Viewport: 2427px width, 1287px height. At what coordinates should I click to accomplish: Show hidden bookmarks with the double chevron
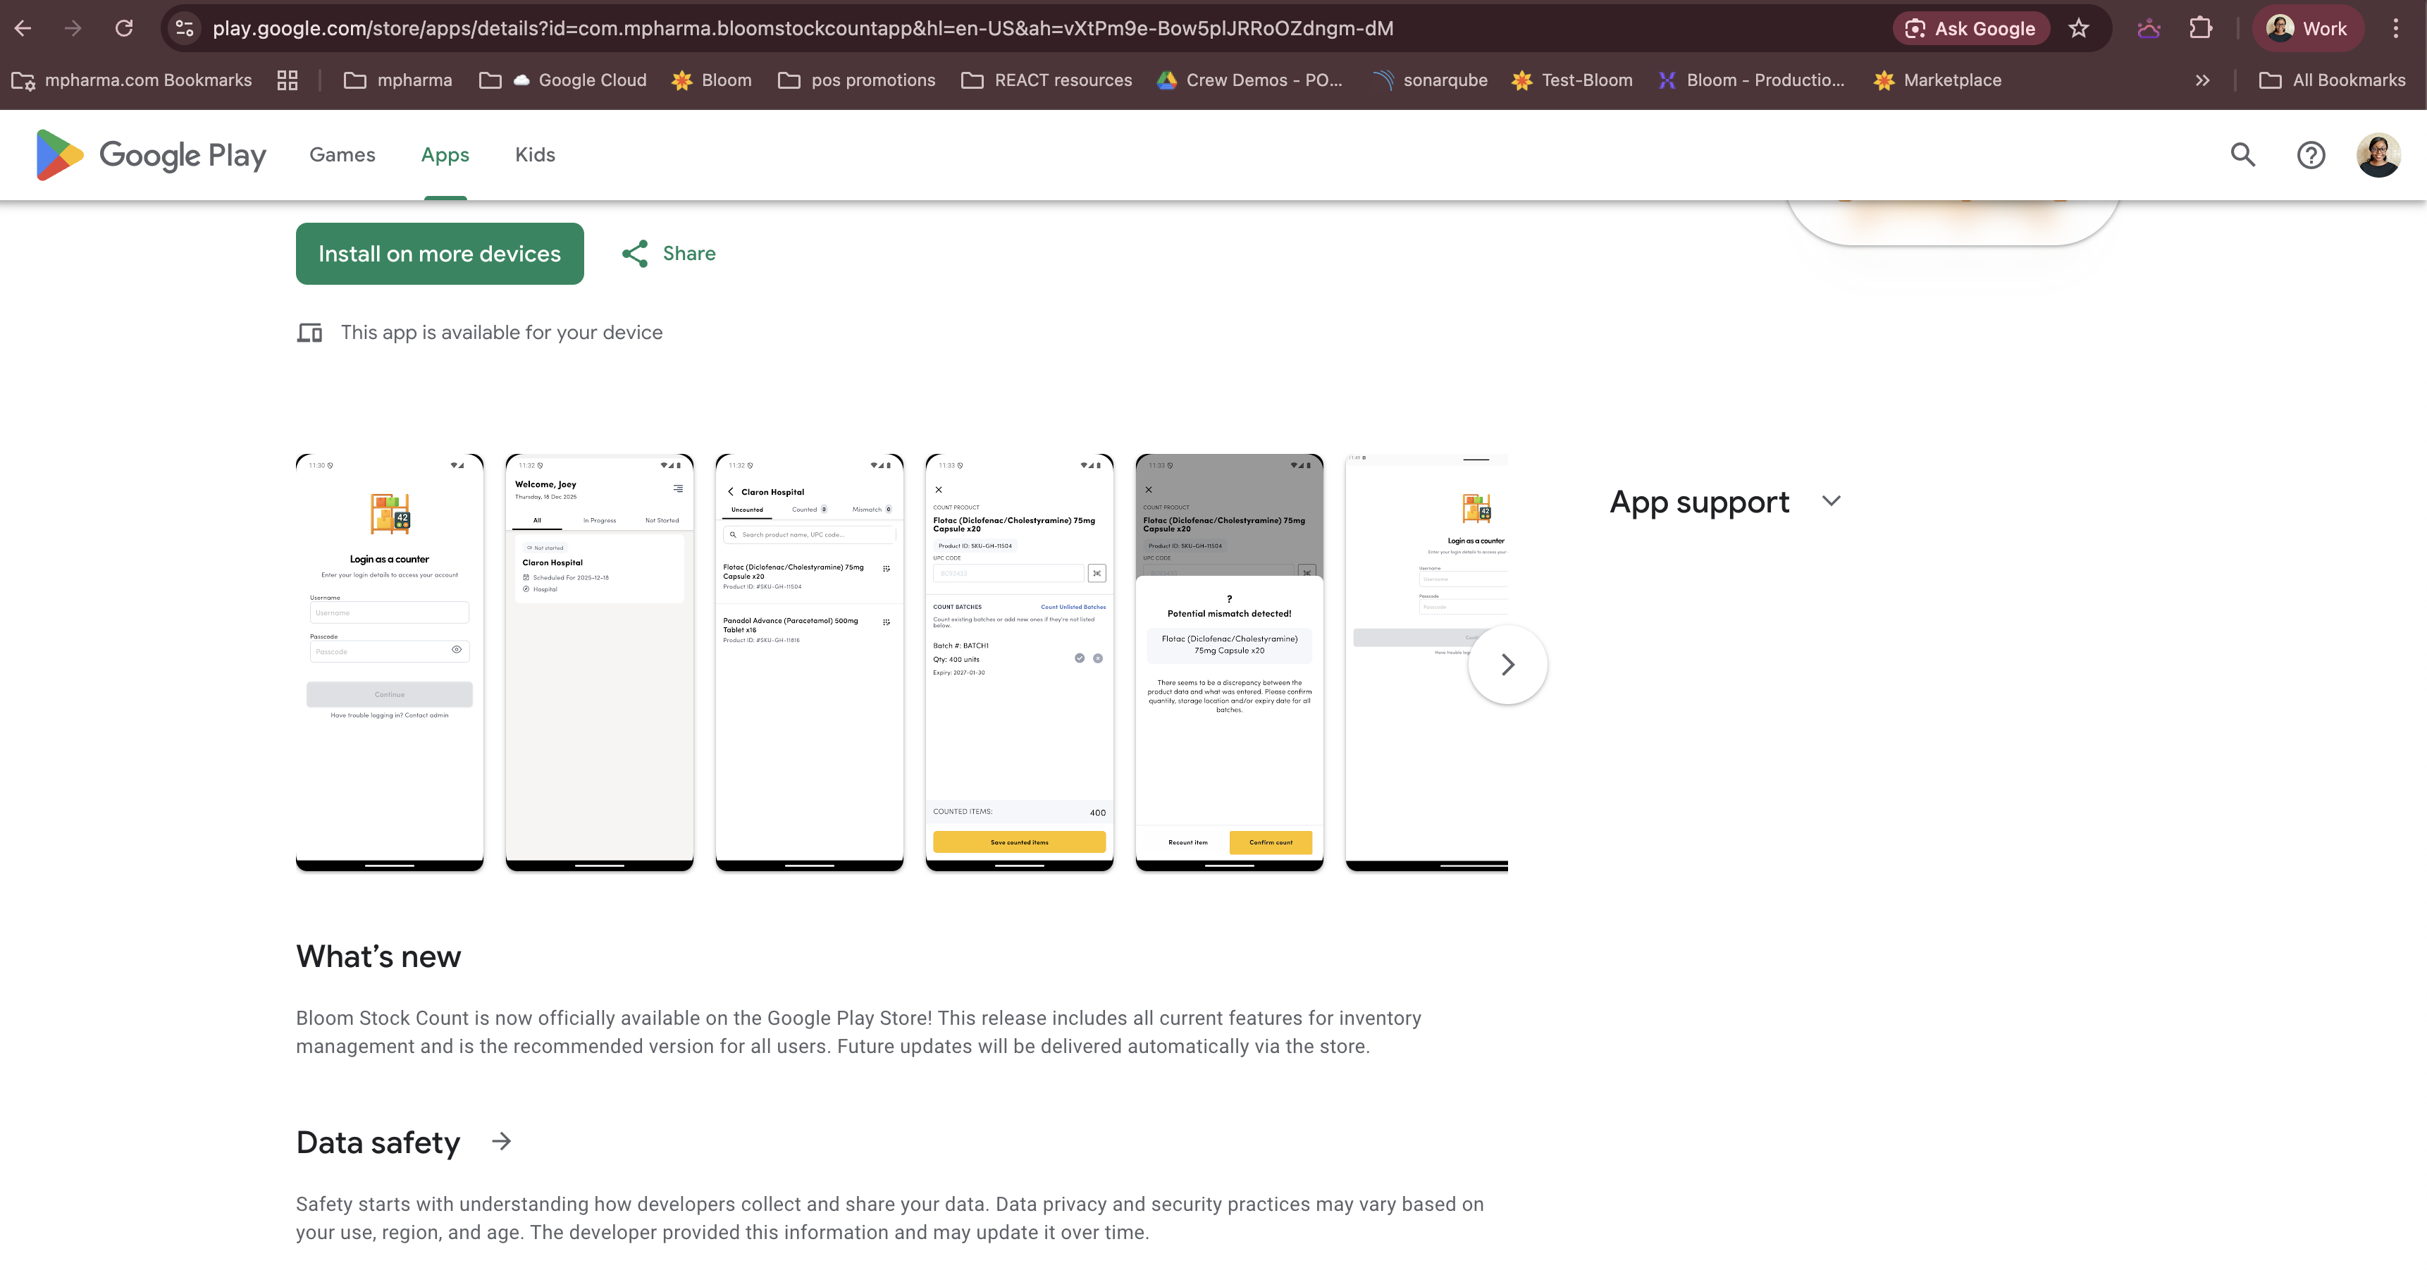coord(2203,80)
